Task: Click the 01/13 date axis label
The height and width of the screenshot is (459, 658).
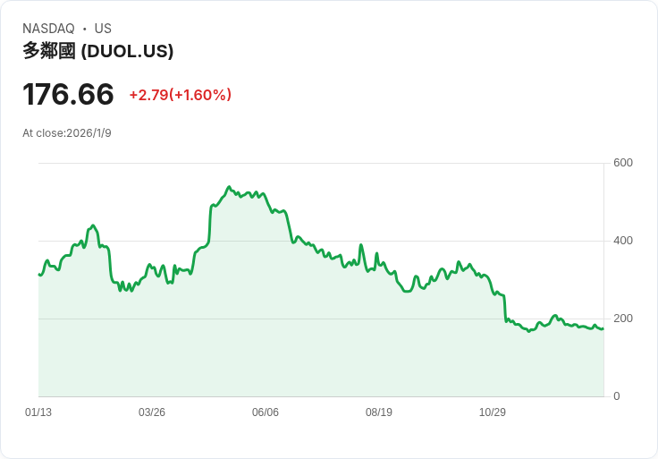Action: coord(38,412)
